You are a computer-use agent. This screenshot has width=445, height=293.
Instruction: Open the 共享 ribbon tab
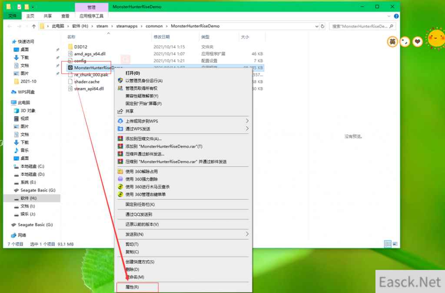(x=48, y=16)
